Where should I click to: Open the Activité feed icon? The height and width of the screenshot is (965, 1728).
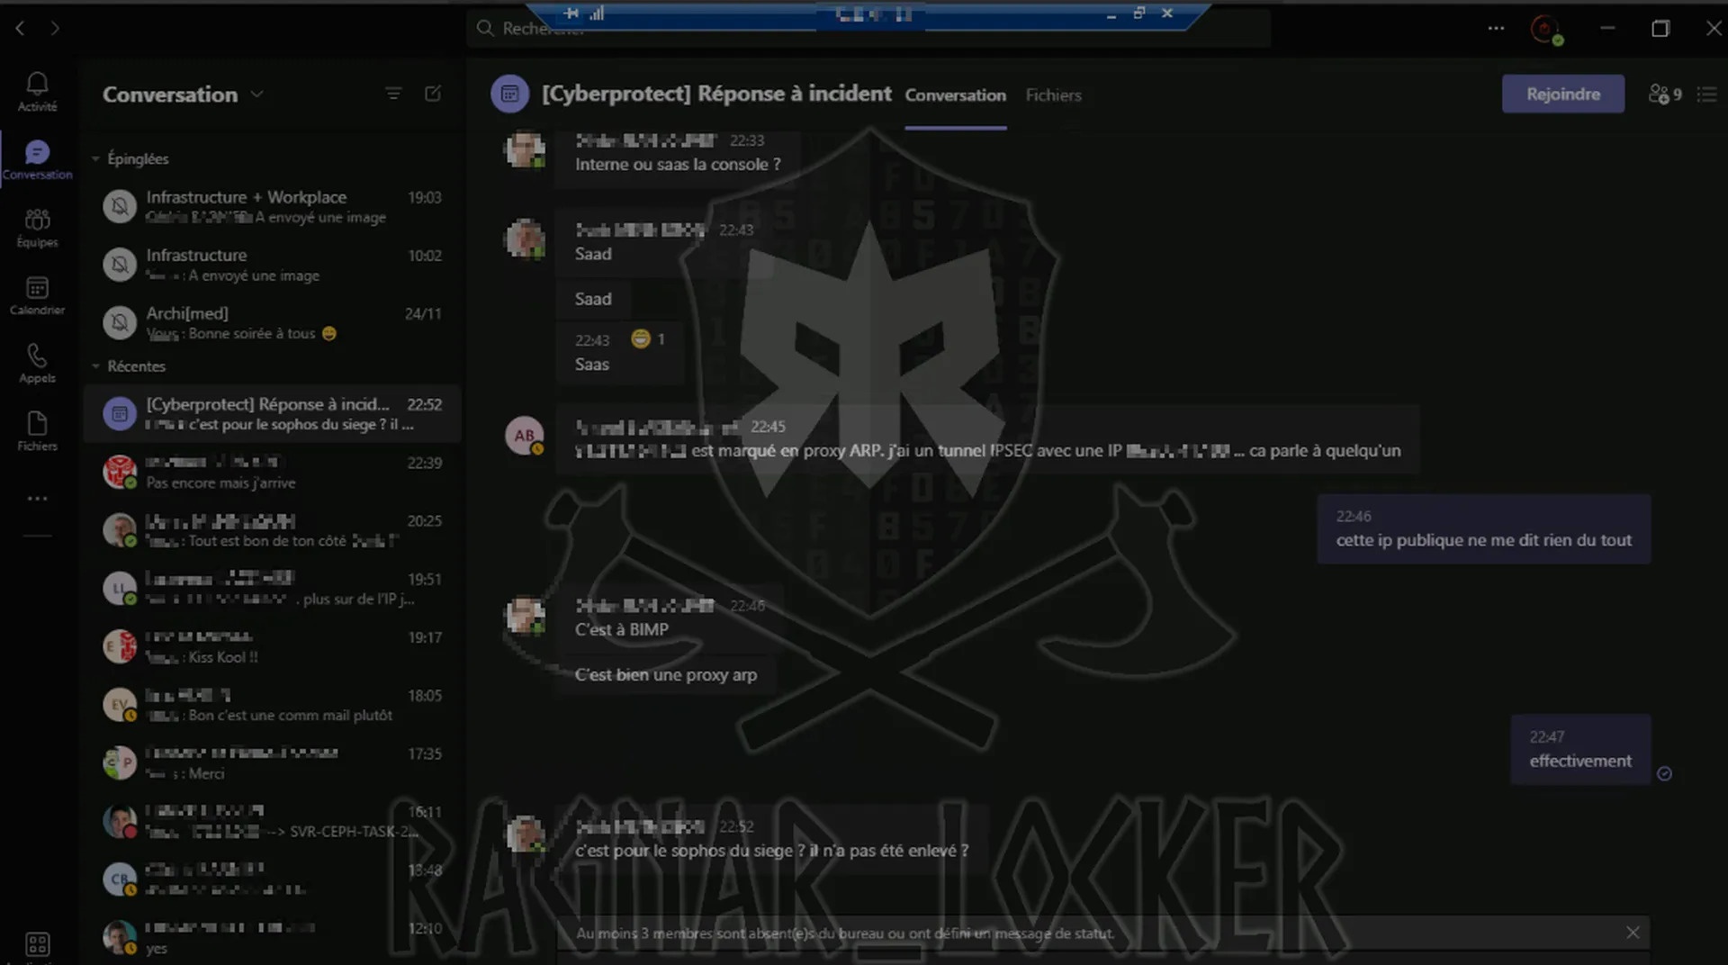tap(37, 91)
